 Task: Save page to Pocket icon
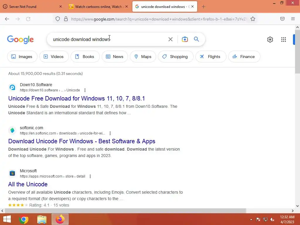(x=282, y=19)
